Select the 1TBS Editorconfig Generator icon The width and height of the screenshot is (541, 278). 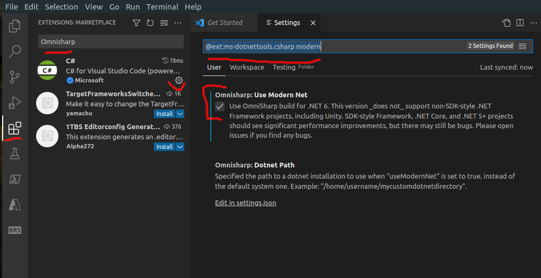click(x=47, y=136)
